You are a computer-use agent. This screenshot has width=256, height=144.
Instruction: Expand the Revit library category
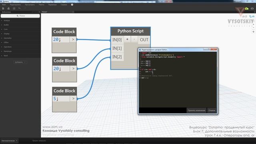click(6, 56)
